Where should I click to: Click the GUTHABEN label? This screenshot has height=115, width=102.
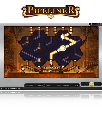(x=30, y=85)
